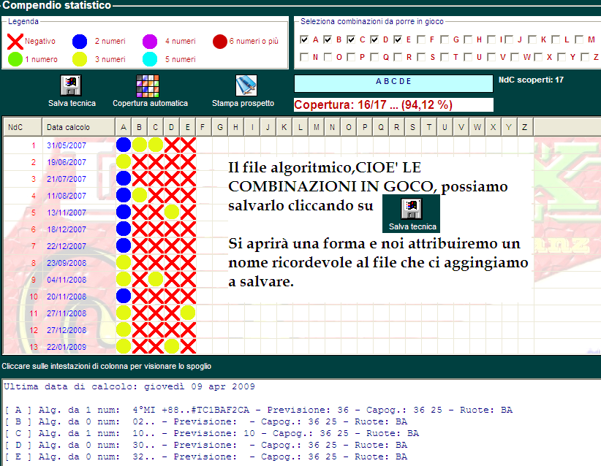Enable combination R checkbox
The image size is (601, 466).
click(x=398, y=57)
